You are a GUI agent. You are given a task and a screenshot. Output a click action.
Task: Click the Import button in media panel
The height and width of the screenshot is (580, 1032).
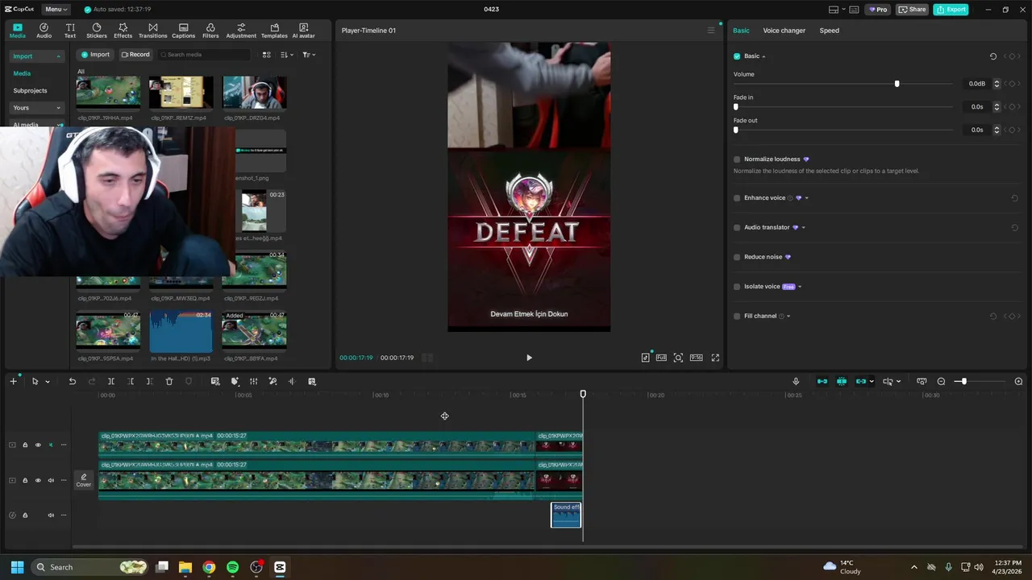pos(95,55)
